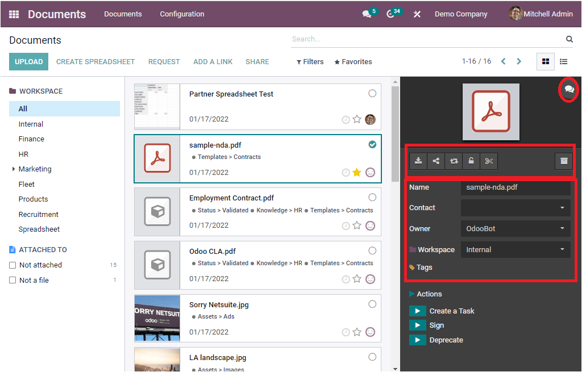582x372 pixels.
Task: Star the Partner Spreadsheet Test document
Action: point(357,119)
